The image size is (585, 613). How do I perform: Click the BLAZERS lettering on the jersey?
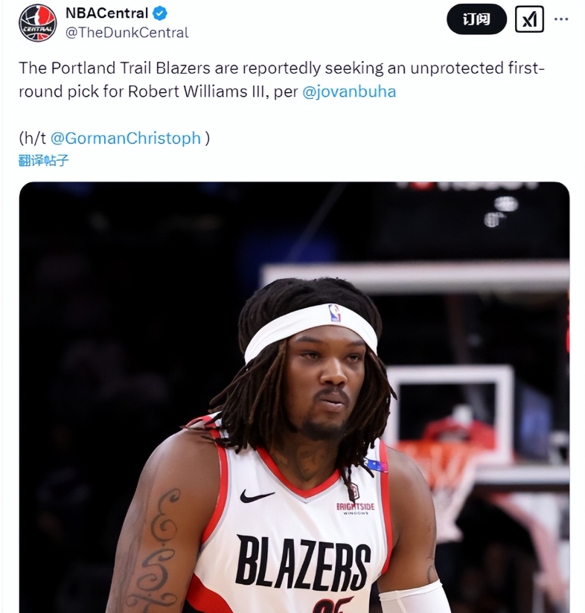tap(303, 562)
